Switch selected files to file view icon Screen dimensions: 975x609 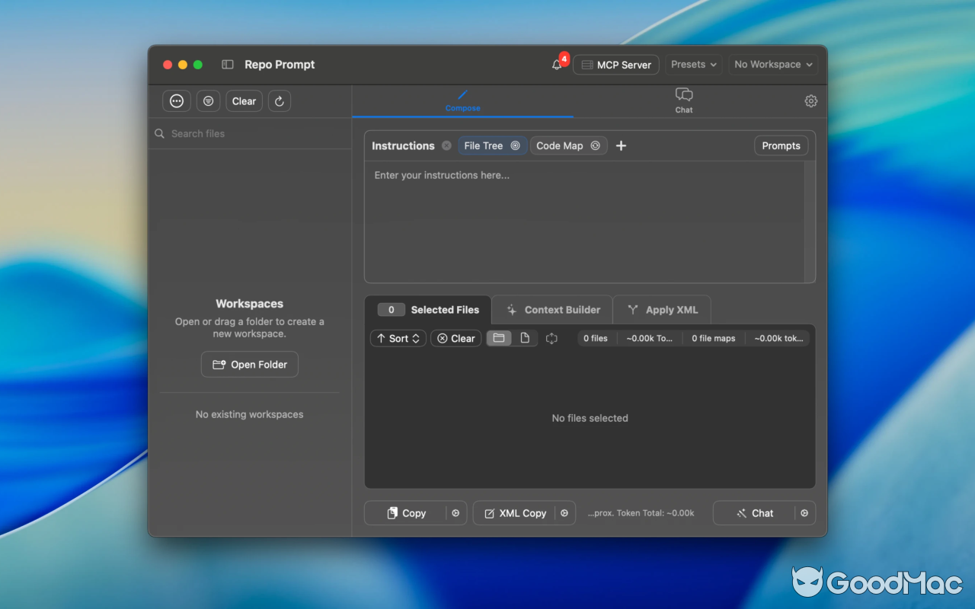[x=524, y=338]
